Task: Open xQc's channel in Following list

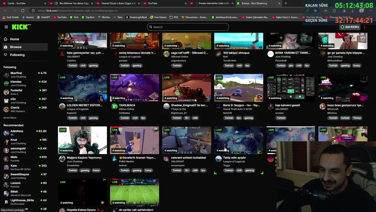Action: click(x=25, y=101)
